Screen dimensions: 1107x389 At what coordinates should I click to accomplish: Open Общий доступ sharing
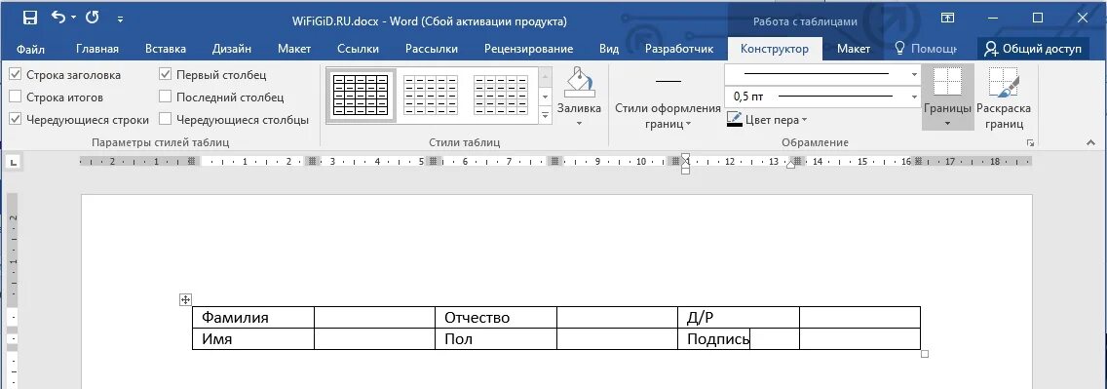tap(1033, 49)
